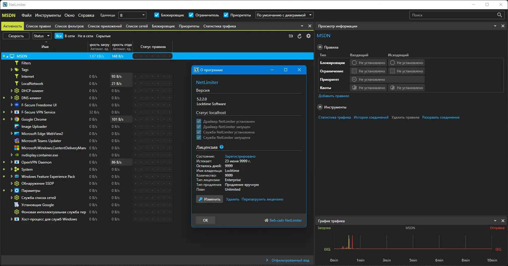508x266 pixels.
Task: Click the search magnifier icon
Action: click(x=499, y=15)
